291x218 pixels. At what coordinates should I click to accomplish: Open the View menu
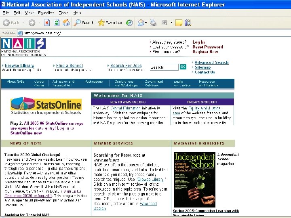tap(29, 13)
